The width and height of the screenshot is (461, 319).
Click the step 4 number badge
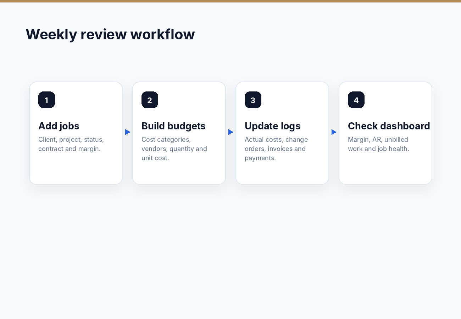[356, 100]
